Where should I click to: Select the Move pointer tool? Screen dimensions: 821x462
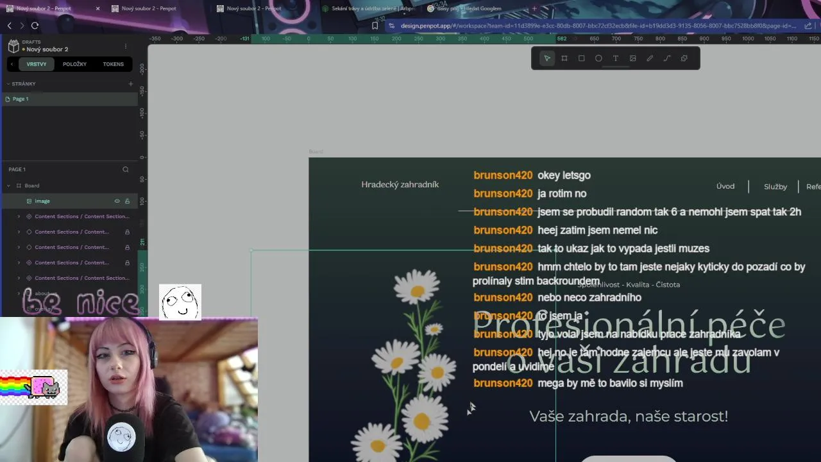coord(547,58)
